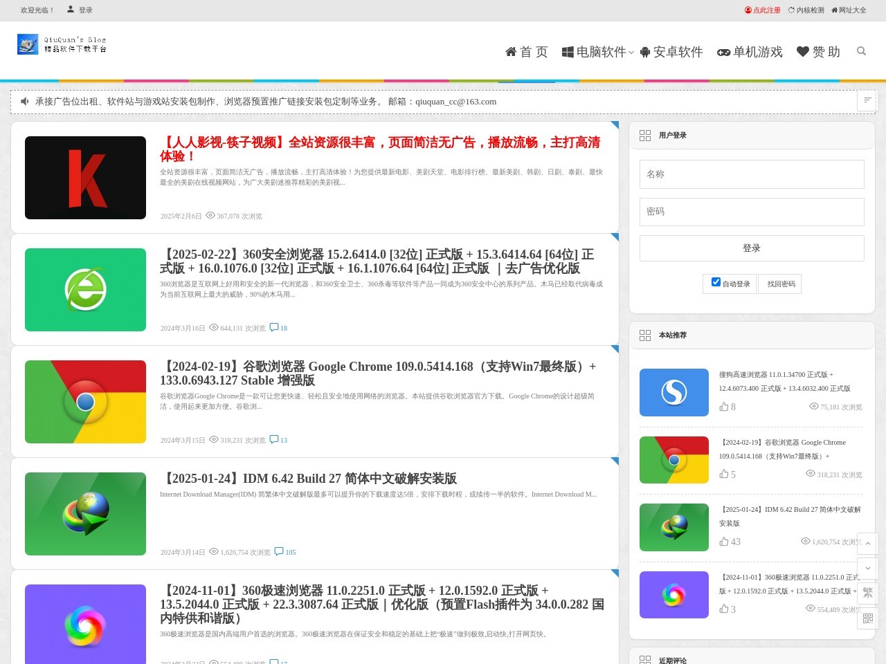Click comment icon with 105 comments
Image resolution: width=886 pixels, height=664 pixels.
tap(279, 551)
